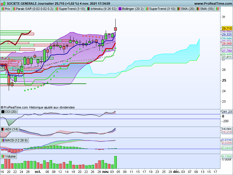Screen dimensions: 233x175
Task: Open the SMA (20) indicator label
Action: click(186, 9)
